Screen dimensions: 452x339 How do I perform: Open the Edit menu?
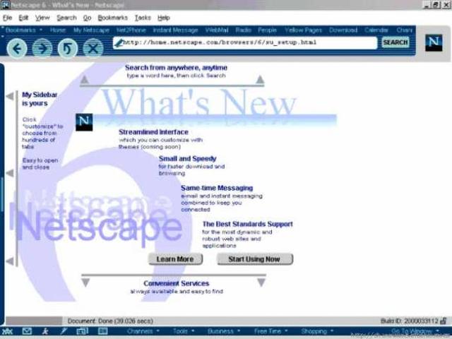(x=23, y=18)
